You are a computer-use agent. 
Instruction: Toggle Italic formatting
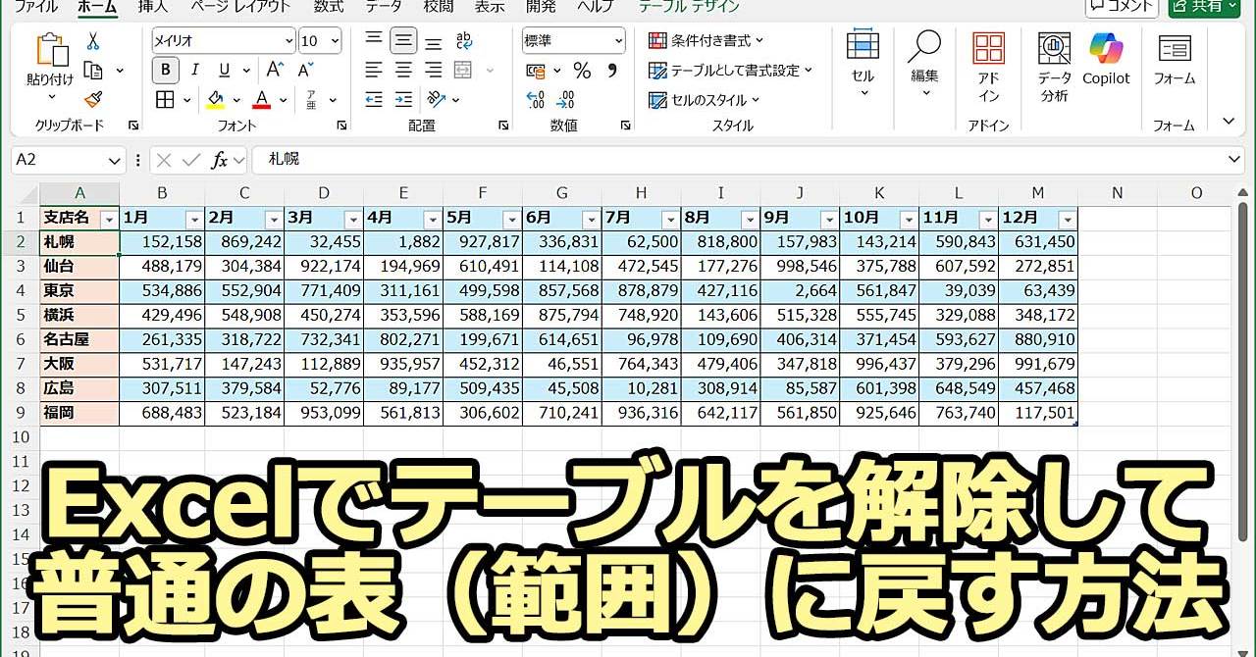(x=194, y=71)
